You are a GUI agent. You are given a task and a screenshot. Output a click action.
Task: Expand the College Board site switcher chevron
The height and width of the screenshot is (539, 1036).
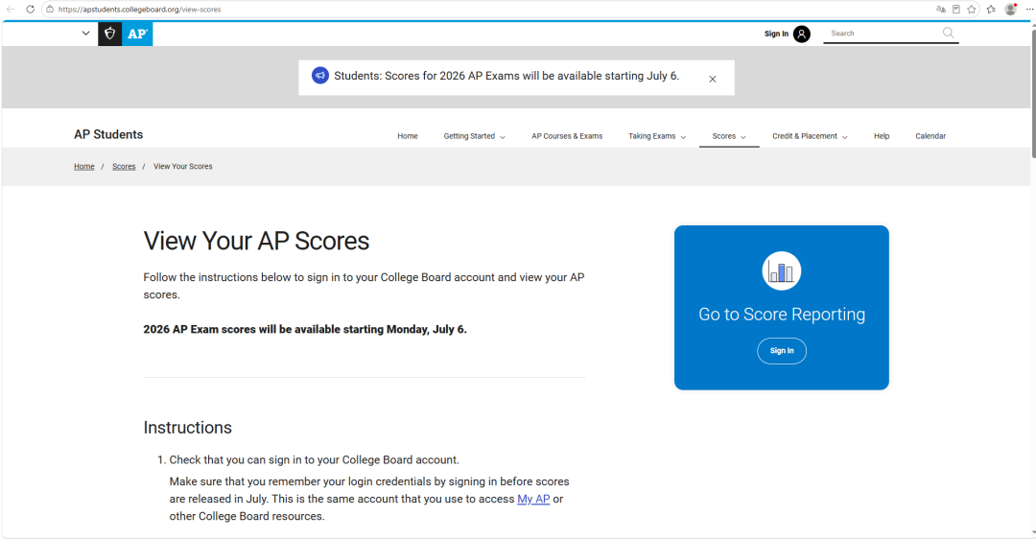pos(86,33)
